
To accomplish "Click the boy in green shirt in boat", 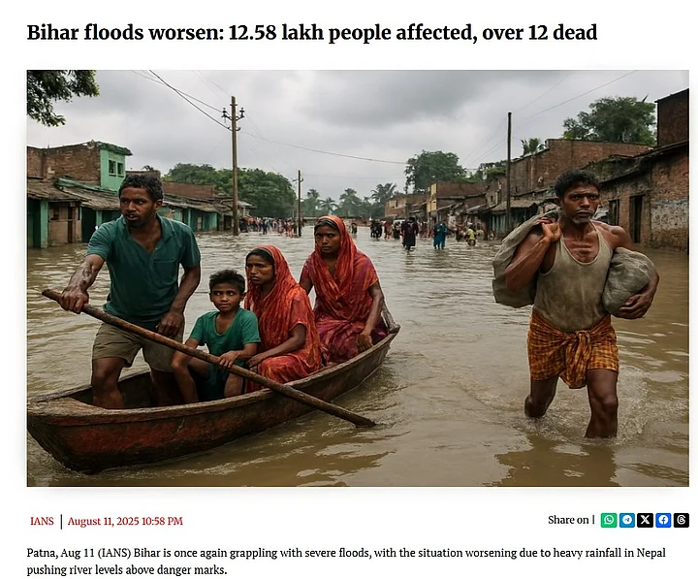I will tap(218, 334).
